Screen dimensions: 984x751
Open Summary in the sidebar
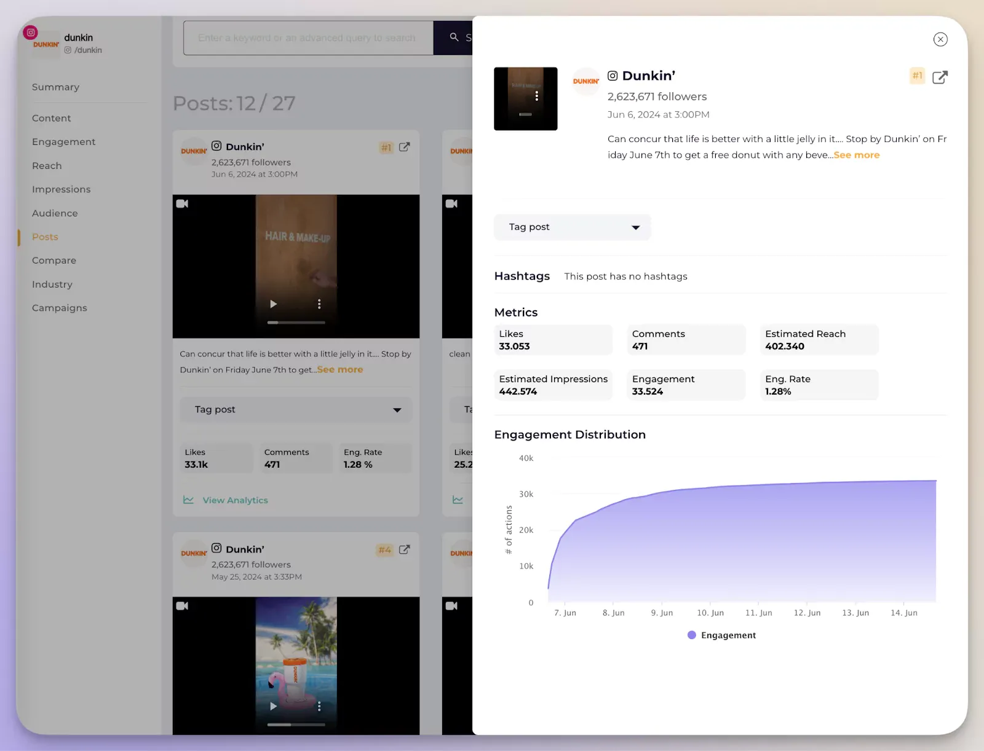coord(55,87)
